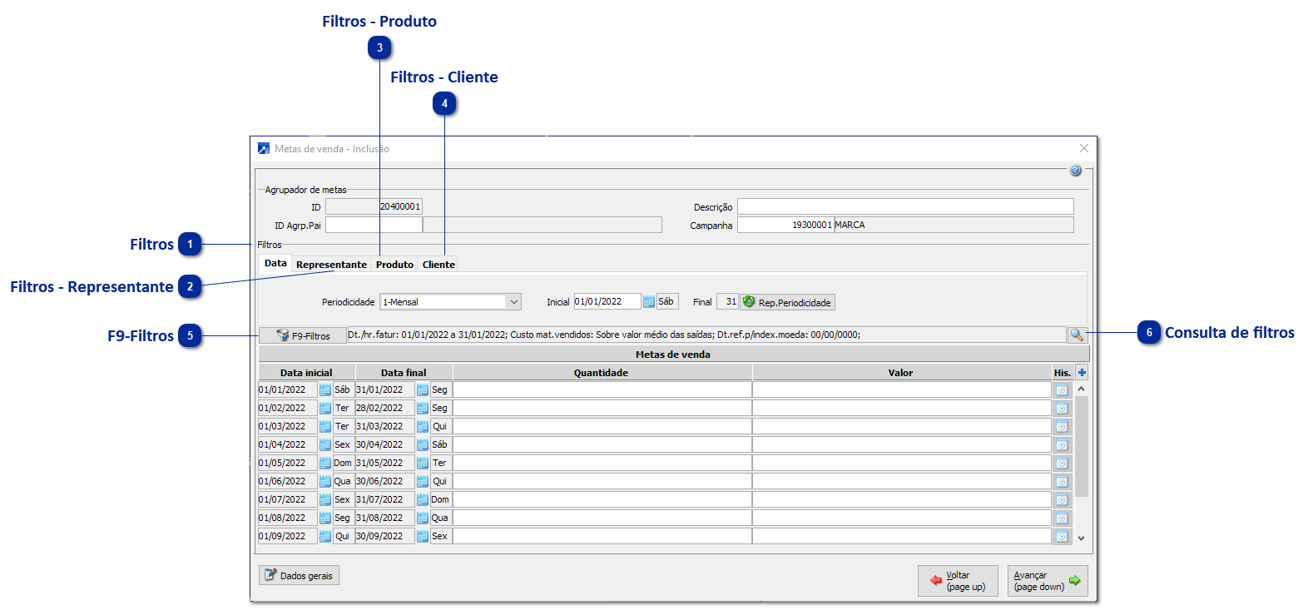
Task: Click Quantidade cell for the 01/05/2022 row
Action: 602,463
